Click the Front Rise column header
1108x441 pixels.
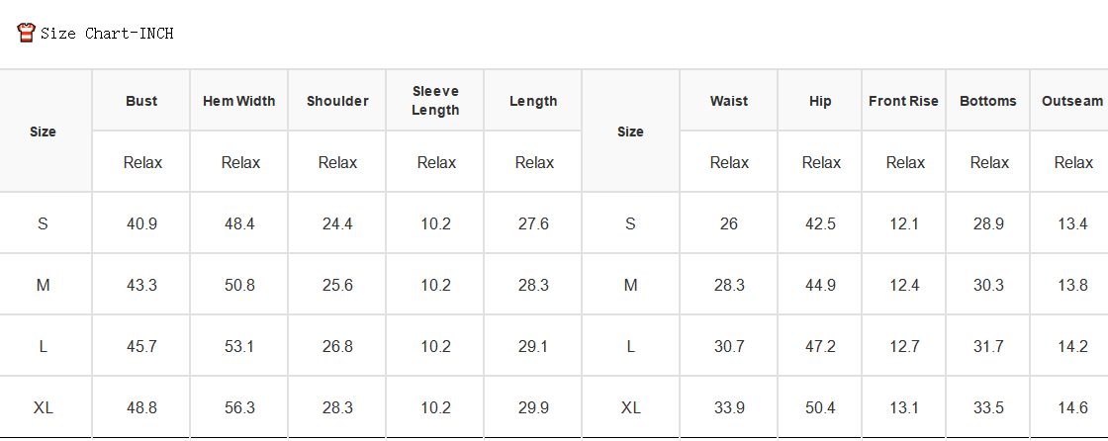coord(904,100)
